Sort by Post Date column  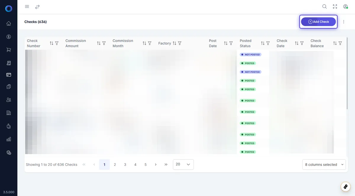pos(226,43)
